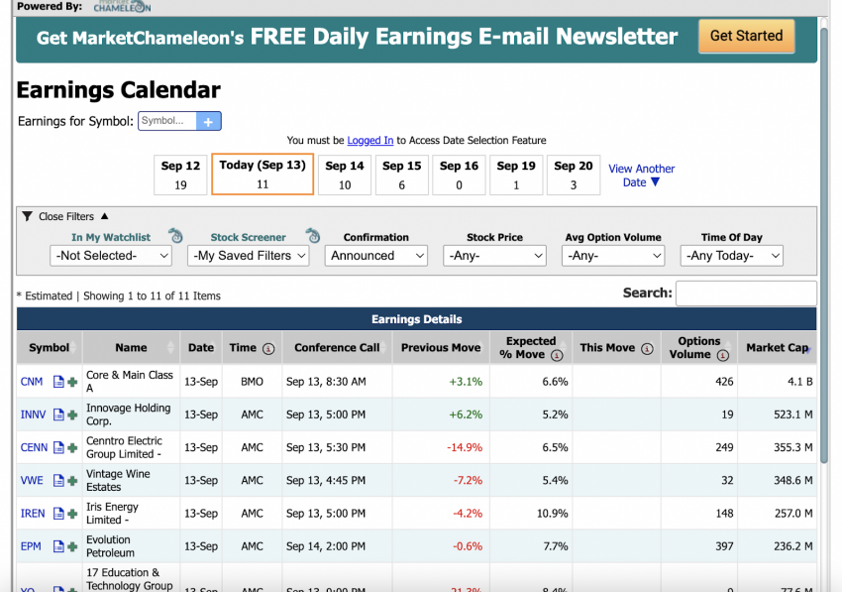Open the EPM symbol link
Viewport: 842px width, 592px height.
point(31,546)
